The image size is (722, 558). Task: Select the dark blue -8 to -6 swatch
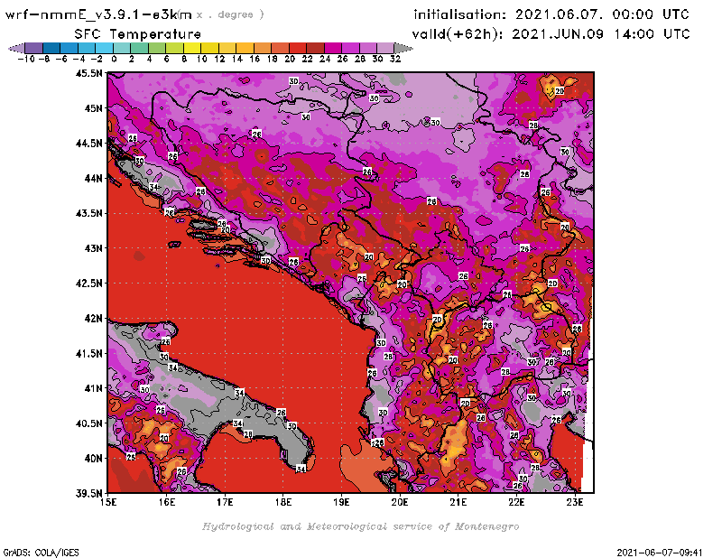click(x=51, y=48)
